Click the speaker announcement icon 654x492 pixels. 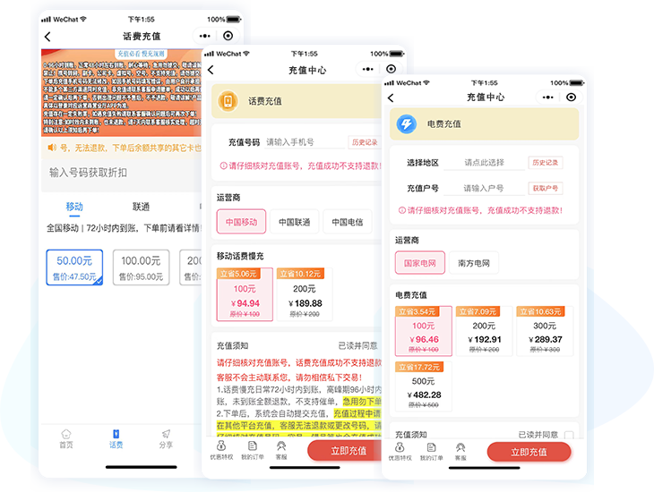tap(52, 148)
